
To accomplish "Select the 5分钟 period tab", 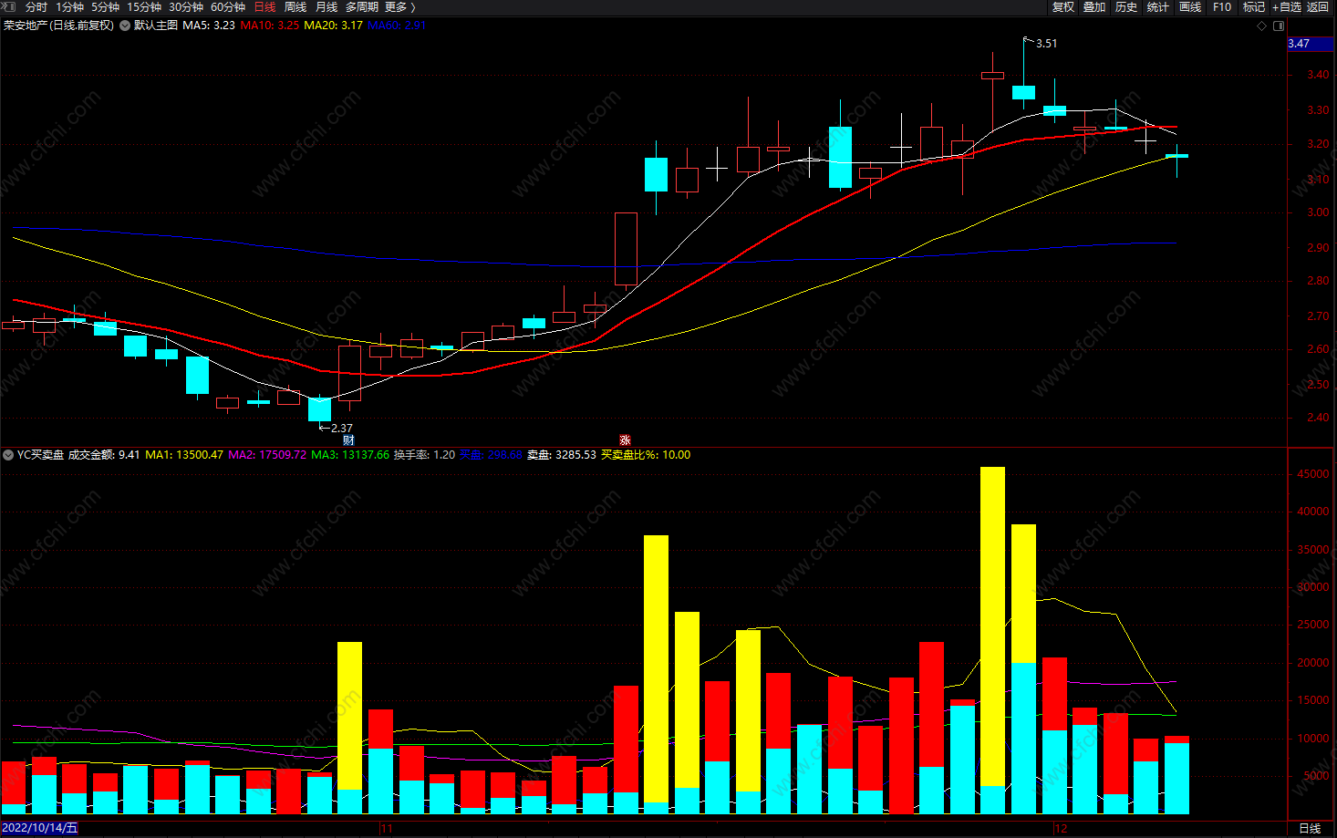I will 105,7.
